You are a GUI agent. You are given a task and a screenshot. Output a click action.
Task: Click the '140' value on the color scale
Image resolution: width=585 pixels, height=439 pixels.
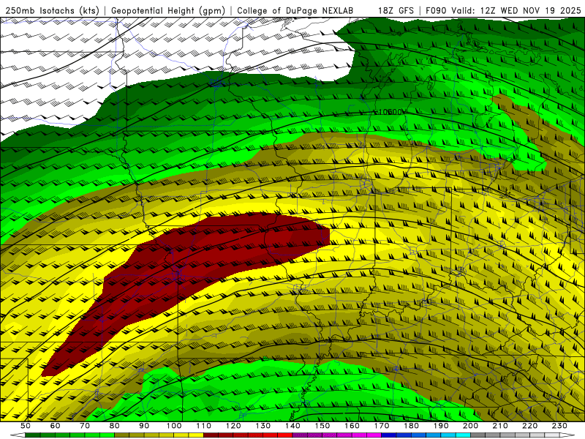[292, 426]
